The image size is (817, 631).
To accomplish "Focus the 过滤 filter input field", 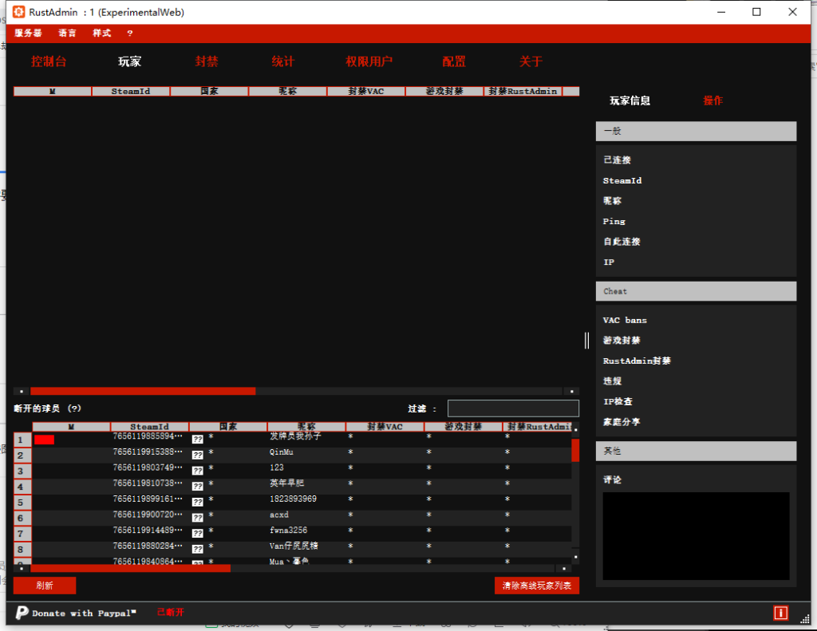I will pos(513,408).
